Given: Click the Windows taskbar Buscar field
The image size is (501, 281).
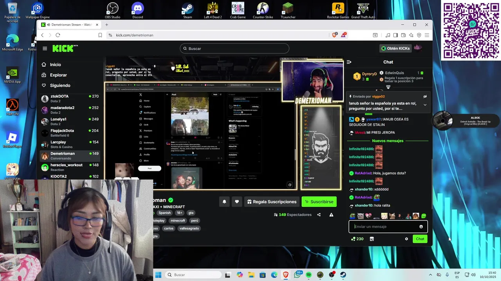Looking at the screenshot, I should [193, 275].
